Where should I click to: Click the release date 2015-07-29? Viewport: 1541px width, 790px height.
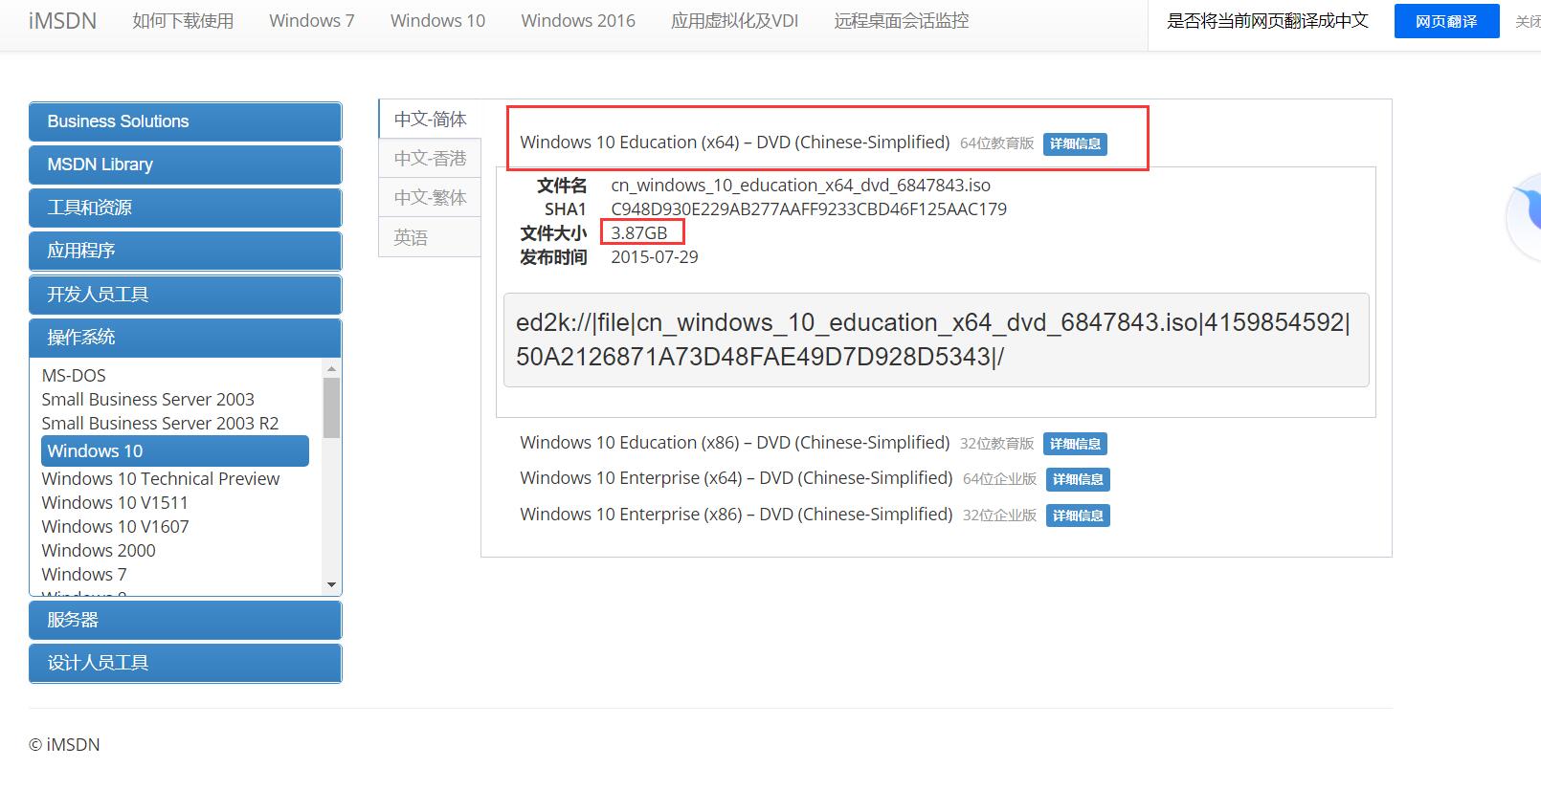[x=655, y=257]
